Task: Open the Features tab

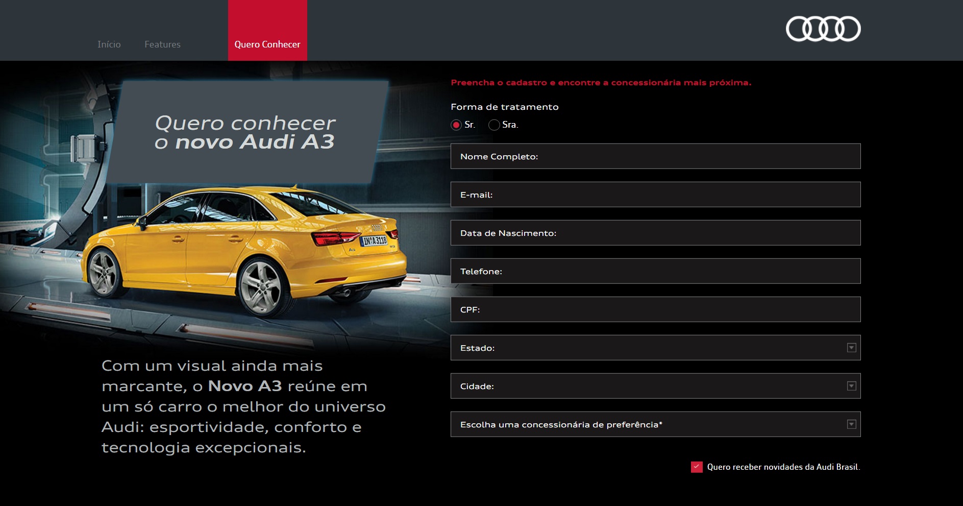Action: point(162,44)
